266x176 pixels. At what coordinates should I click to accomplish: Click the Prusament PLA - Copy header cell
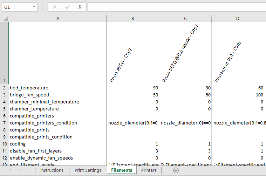(238, 53)
